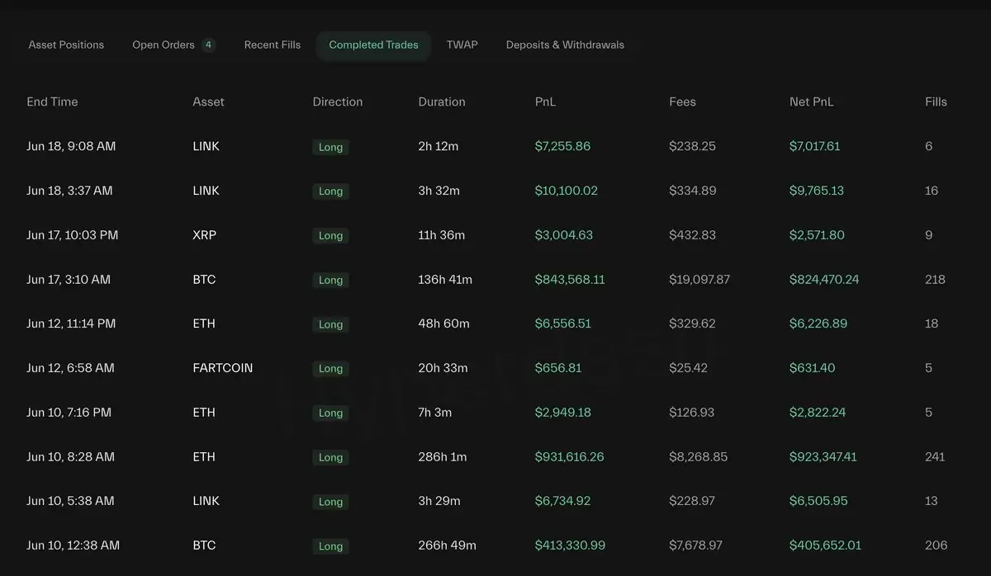The image size is (991, 576).
Task: Click the Open Orders count badge 4
Action: pyautogui.click(x=208, y=45)
